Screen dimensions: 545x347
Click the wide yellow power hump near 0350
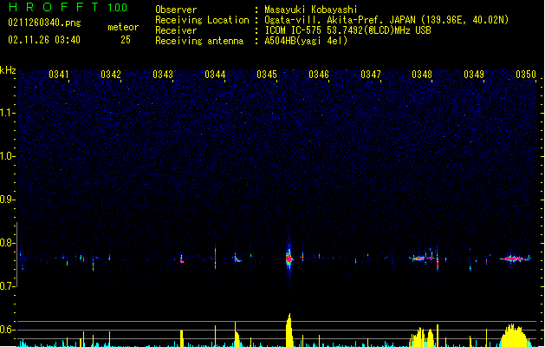coord(515,336)
